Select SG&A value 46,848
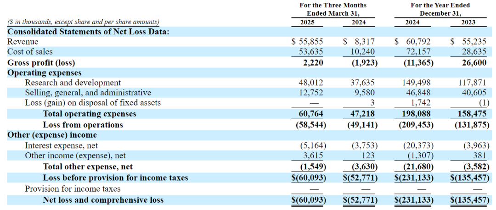496x210 pixels. click(417, 93)
